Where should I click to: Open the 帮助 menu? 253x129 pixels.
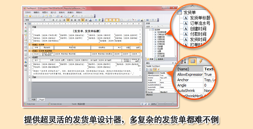(x=79, y=12)
